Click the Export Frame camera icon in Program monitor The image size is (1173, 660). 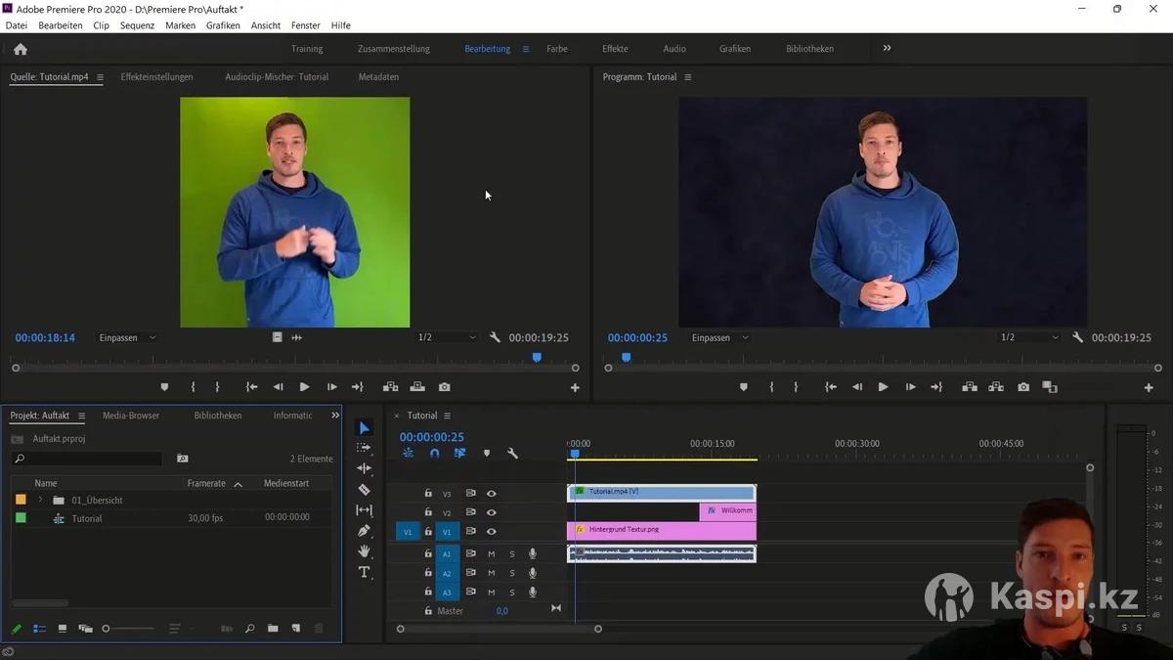[x=1022, y=387]
